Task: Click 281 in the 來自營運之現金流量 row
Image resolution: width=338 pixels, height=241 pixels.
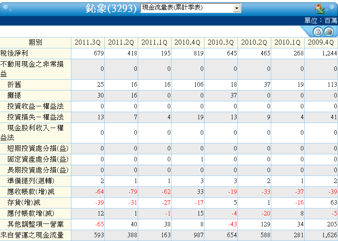Action: [x=298, y=235]
